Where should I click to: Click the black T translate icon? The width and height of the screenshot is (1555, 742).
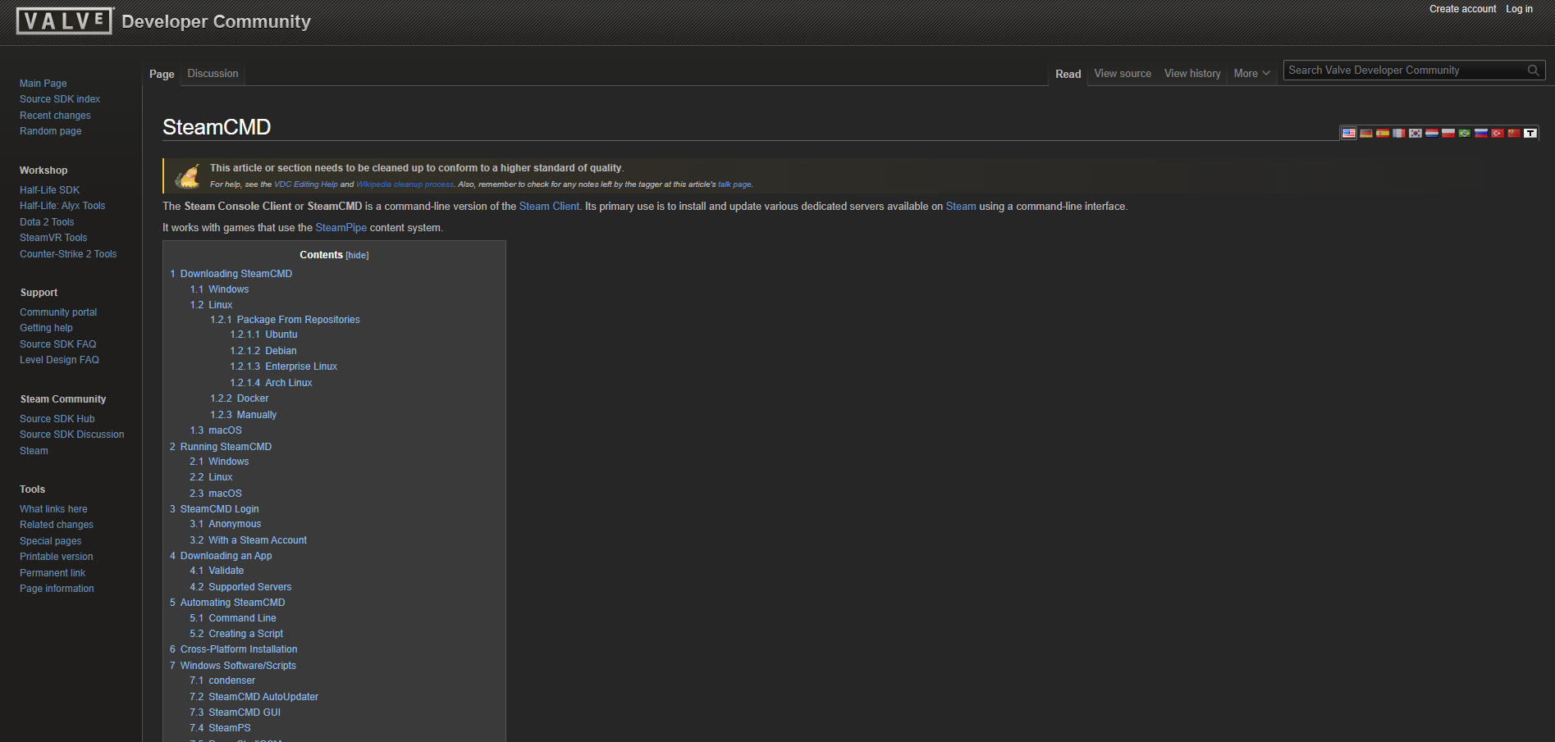[1530, 133]
